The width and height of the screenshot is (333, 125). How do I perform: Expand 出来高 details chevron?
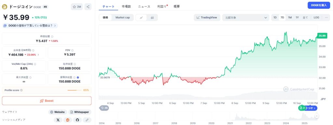pos(38,55)
